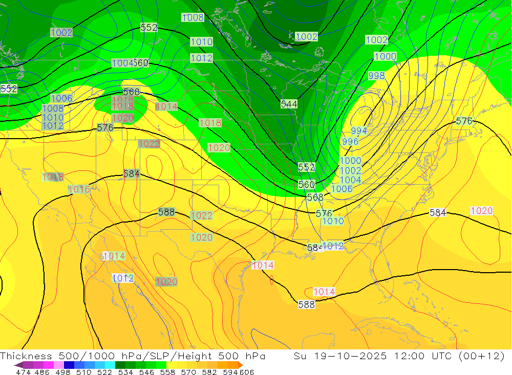Viewport: 512px width, 375px height.
Task: Click the dark blue legend swatch
Action: 69,365
